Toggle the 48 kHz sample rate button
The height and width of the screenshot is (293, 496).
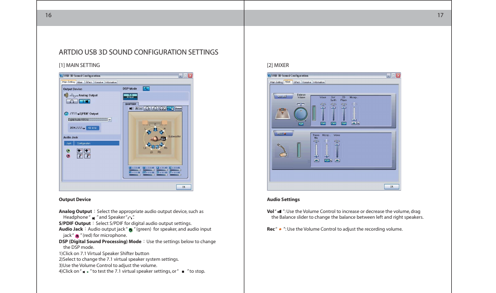[x=93, y=128]
